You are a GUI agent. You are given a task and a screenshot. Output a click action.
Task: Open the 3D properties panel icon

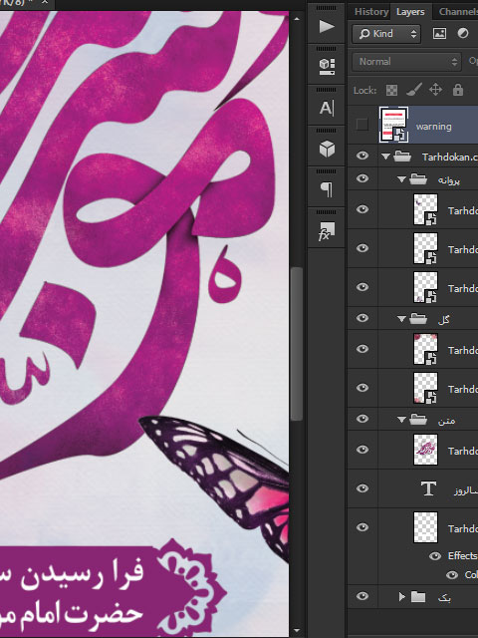pos(327,67)
